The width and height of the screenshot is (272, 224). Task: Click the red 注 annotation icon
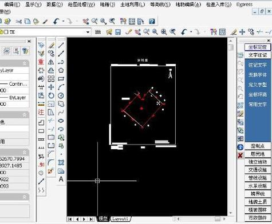click(x=41, y=113)
